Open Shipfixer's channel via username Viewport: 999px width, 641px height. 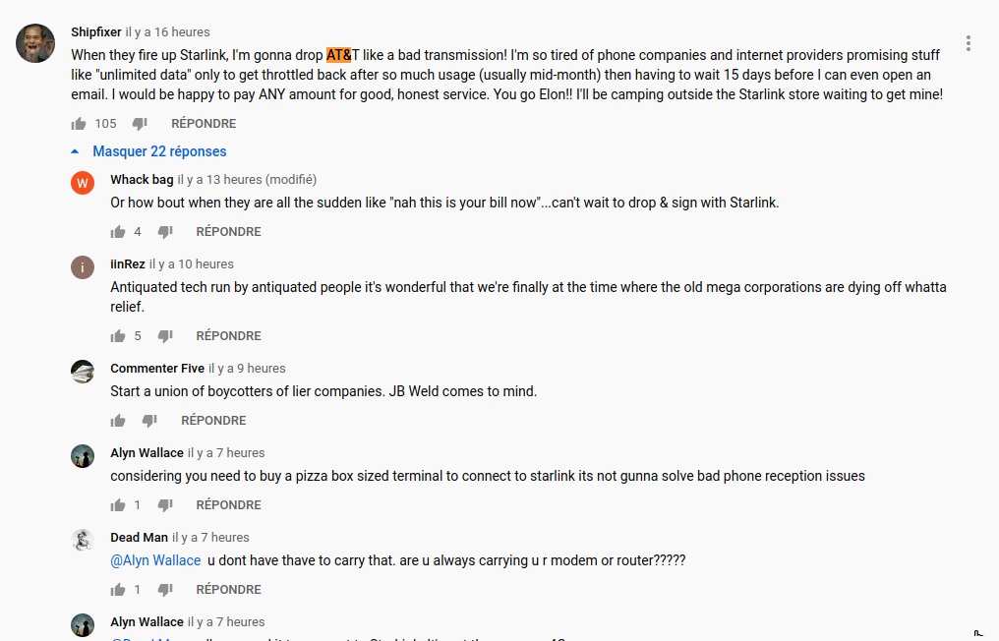tap(96, 32)
